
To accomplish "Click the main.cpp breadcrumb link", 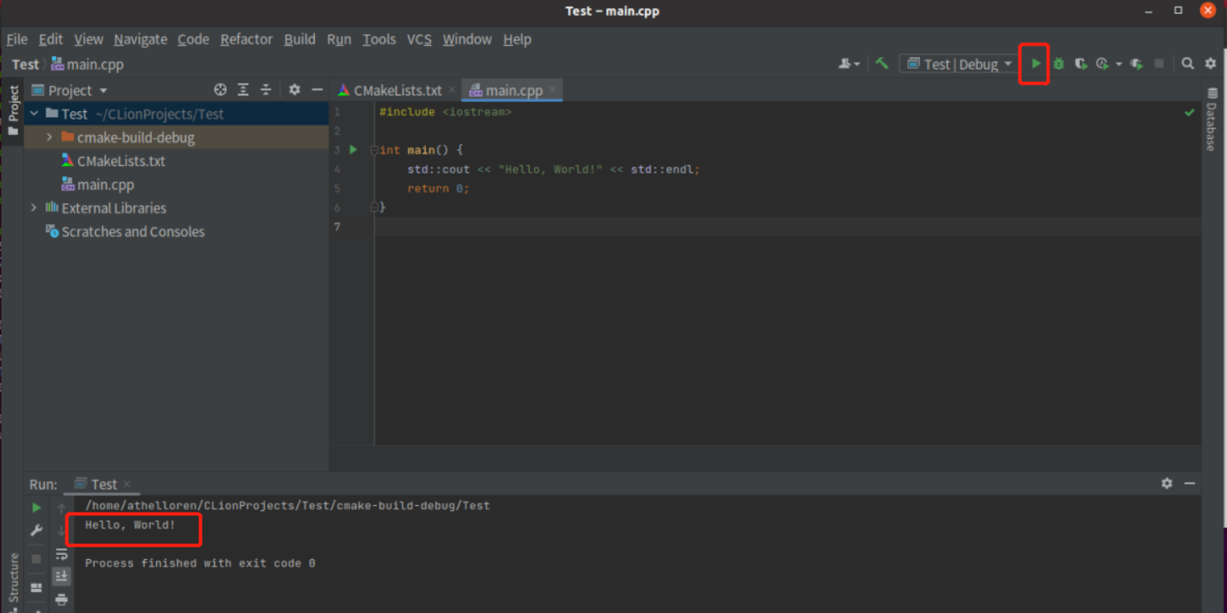I will 95,64.
